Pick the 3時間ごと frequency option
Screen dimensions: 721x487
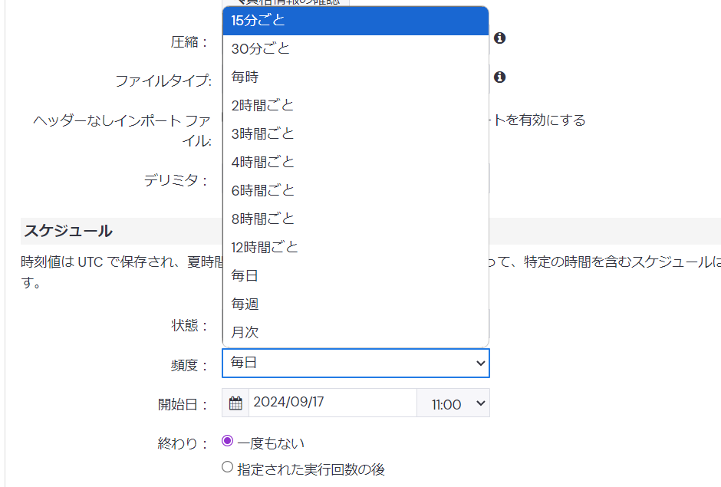pos(355,134)
